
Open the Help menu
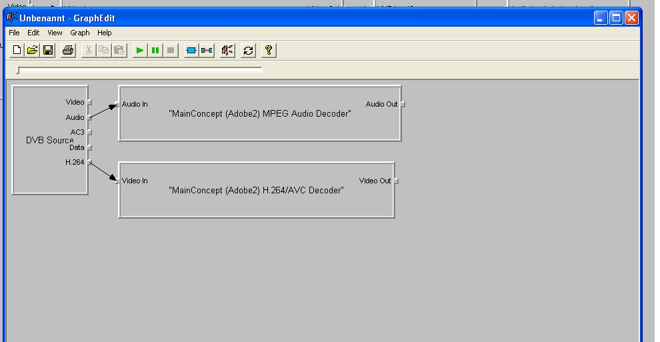click(x=105, y=33)
